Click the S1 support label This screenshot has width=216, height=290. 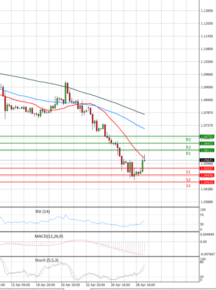coord(188,172)
